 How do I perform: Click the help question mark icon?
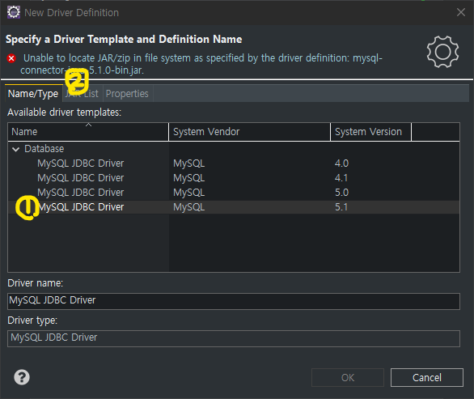(x=22, y=377)
